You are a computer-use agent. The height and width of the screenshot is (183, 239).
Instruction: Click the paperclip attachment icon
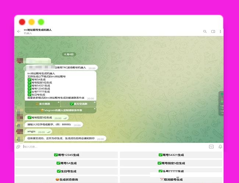(18, 147)
